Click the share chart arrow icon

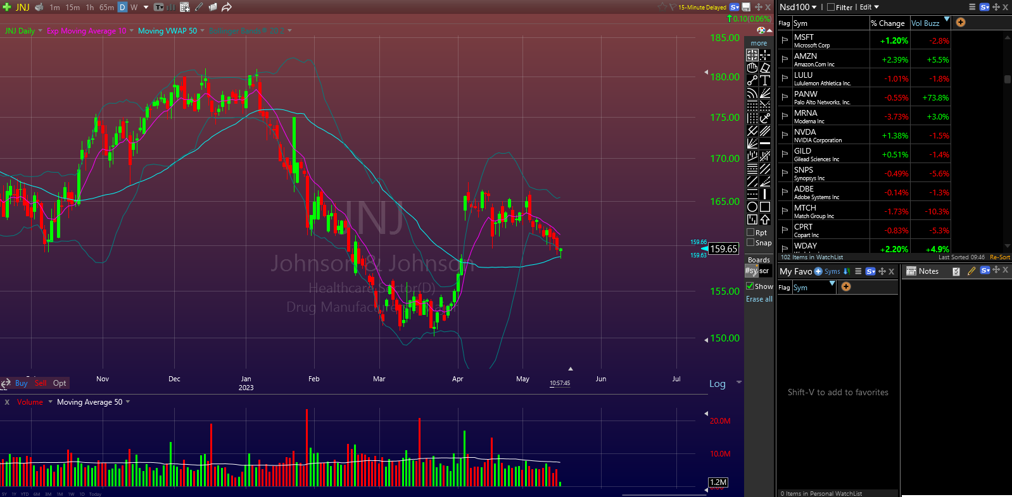226,7
